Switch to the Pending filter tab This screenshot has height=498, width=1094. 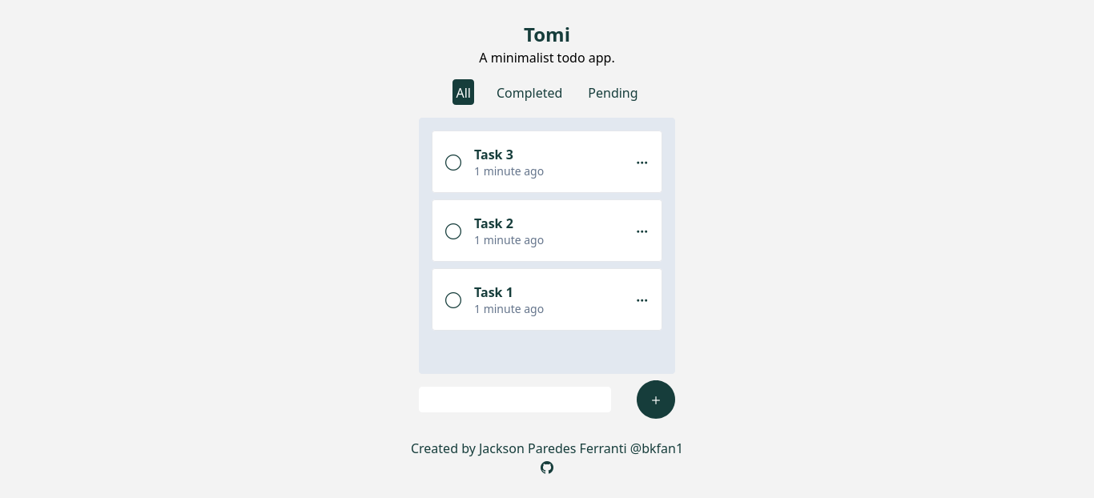coord(613,93)
